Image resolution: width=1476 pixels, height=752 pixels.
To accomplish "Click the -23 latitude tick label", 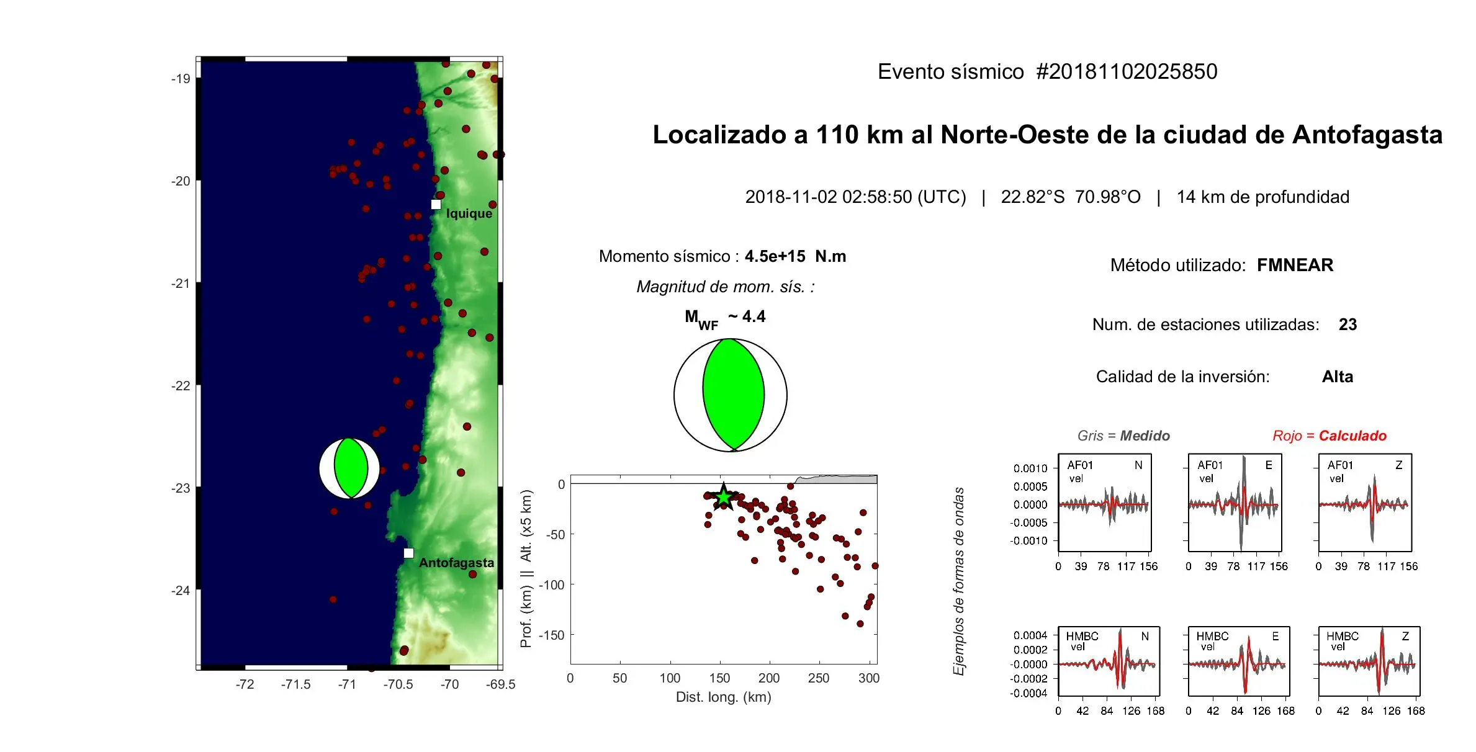I will coord(181,488).
